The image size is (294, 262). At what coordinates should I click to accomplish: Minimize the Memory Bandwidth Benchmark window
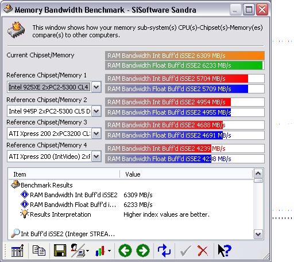tap(235, 9)
